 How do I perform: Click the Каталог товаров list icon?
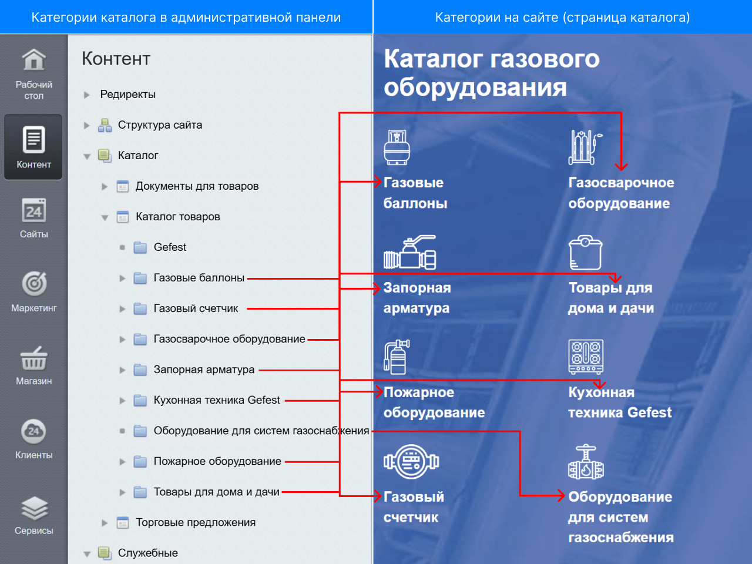(123, 217)
